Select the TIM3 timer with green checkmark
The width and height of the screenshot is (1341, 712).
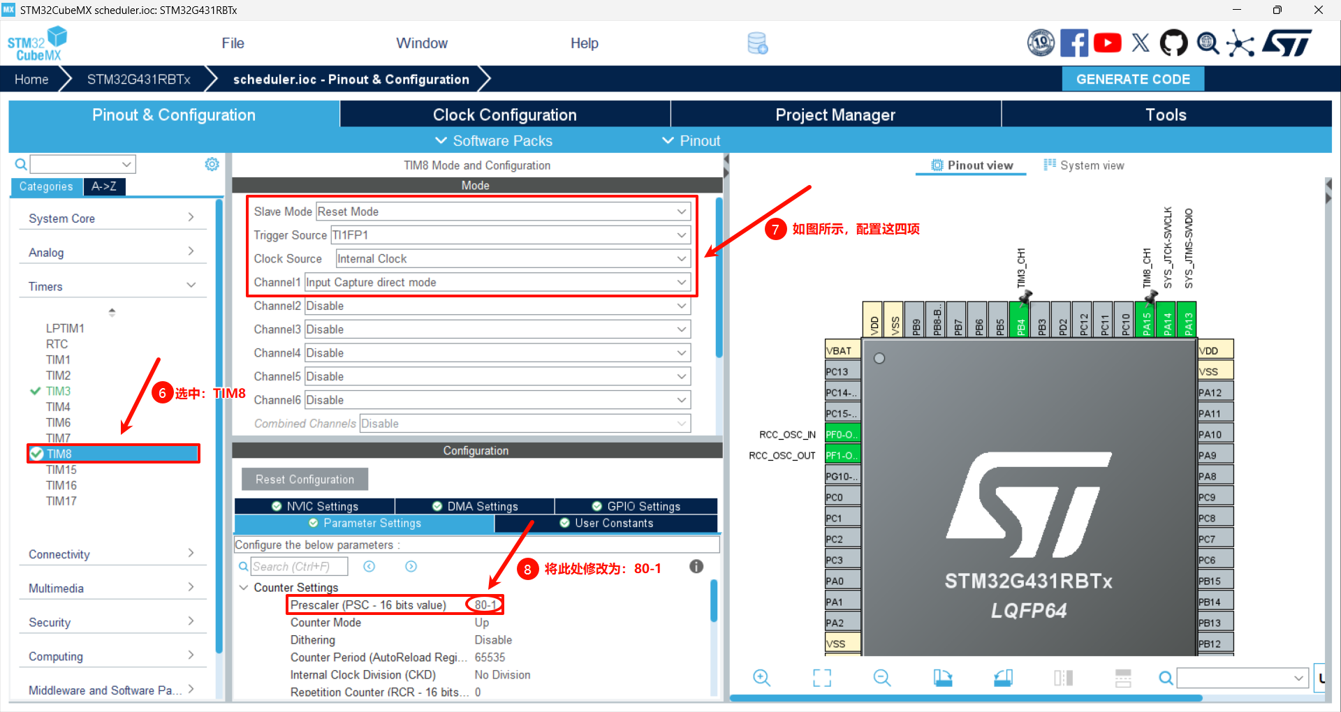[58, 391]
